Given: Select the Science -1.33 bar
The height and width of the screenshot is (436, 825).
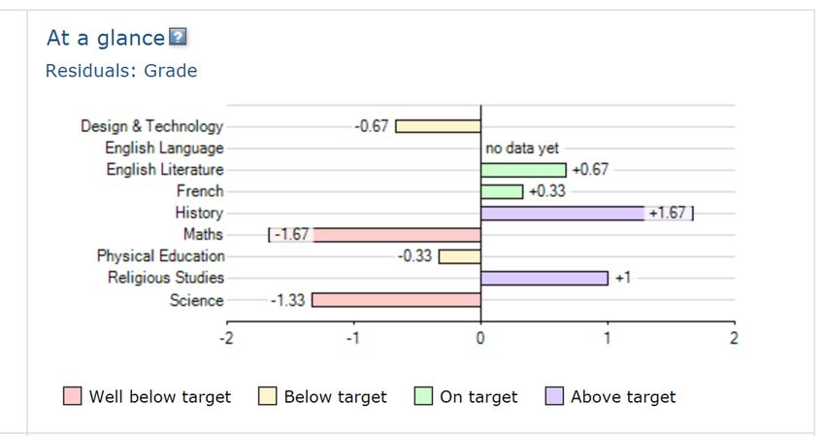Looking at the screenshot, I should 396,300.
